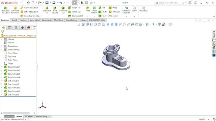Click the Undo icon

[61, 3]
